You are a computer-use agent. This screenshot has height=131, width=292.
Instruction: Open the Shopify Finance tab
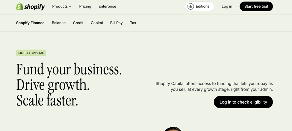coord(30,23)
